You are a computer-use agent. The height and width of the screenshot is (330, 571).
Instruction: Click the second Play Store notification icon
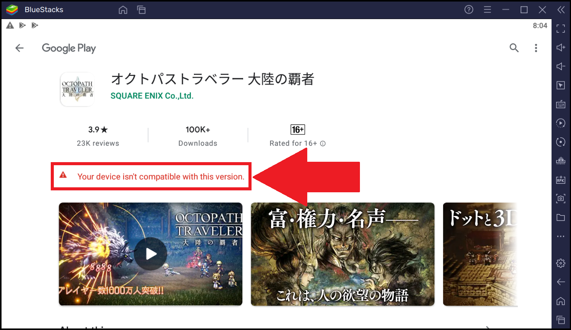[x=35, y=25]
